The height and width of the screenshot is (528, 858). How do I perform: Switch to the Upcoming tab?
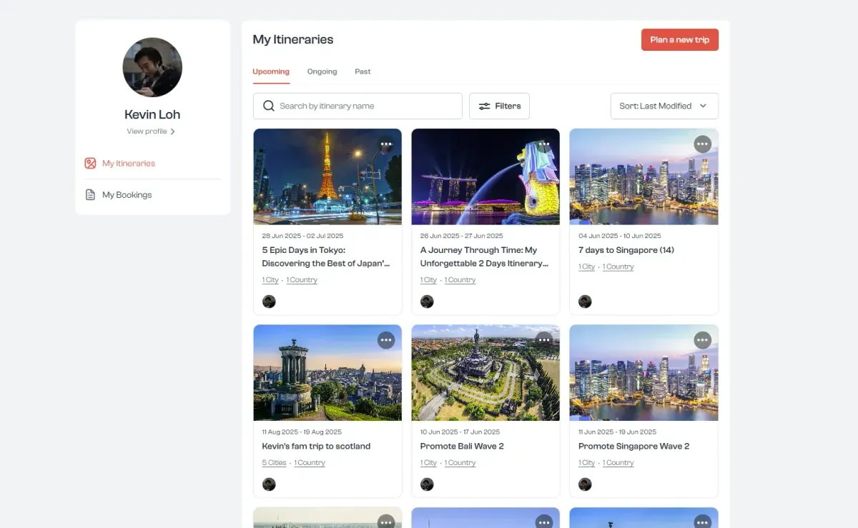tap(271, 71)
